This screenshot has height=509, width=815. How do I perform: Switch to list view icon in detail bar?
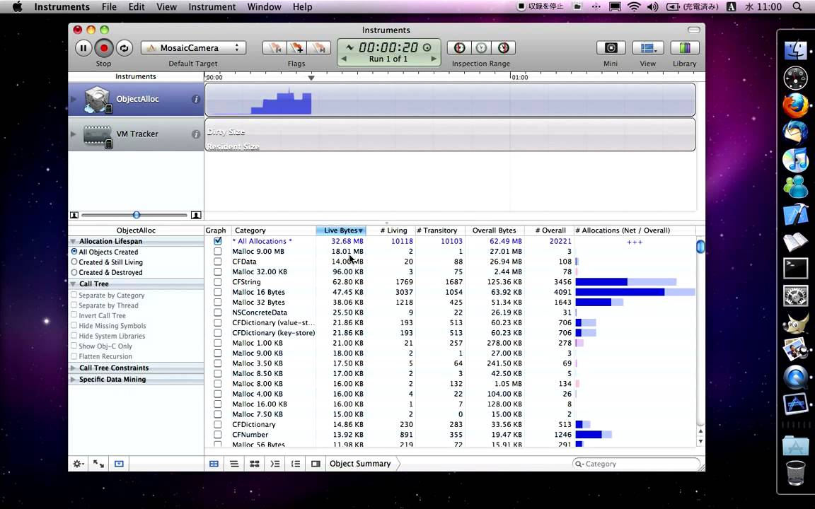[x=234, y=464]
